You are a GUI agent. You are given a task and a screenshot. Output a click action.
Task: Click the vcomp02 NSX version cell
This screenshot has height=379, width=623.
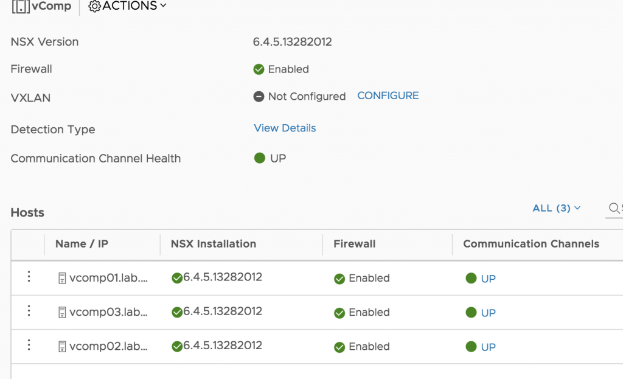point(223,345)
